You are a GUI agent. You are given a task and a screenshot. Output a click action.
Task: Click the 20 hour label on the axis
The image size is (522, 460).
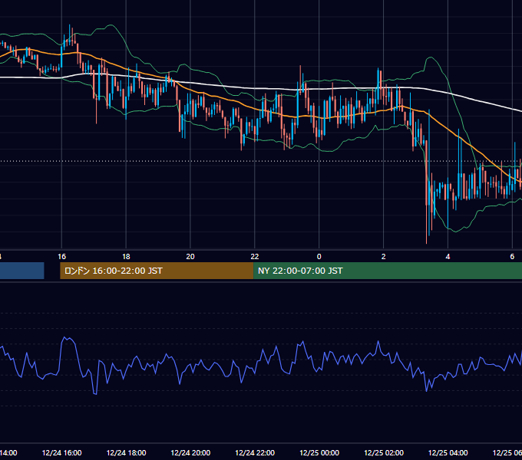pos(190,257)
